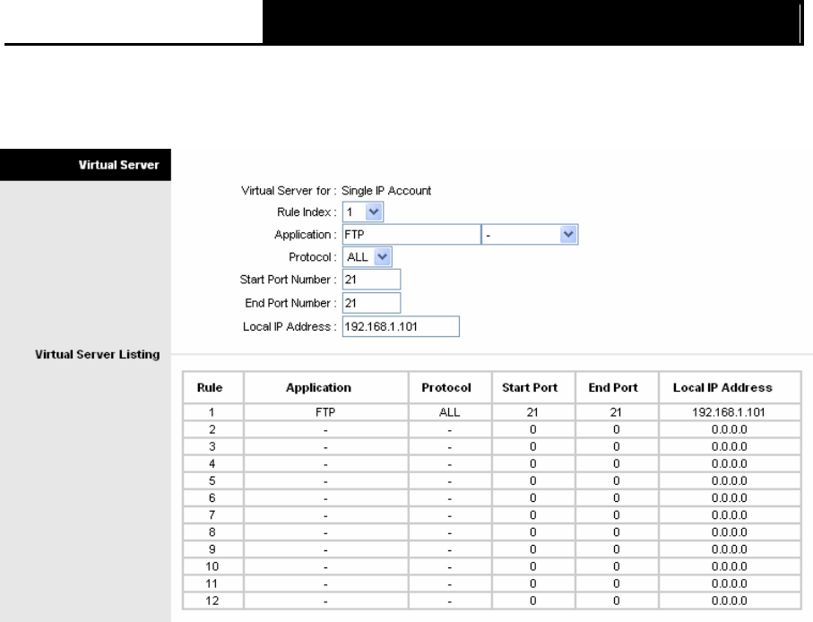Click the Start Port Number field
The height and width of the screenshot is (622, 813).
[x=371, y=280]
